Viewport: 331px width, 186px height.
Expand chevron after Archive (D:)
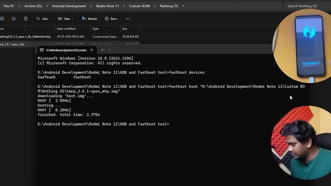point(47,6)
